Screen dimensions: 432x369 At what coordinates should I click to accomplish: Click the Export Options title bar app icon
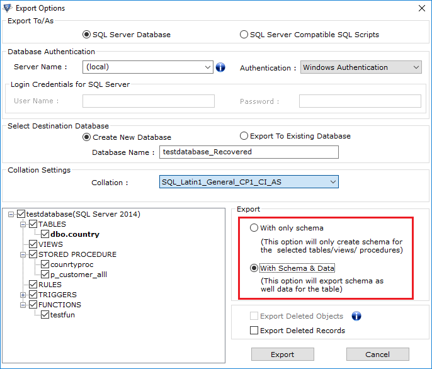point(7,8)
